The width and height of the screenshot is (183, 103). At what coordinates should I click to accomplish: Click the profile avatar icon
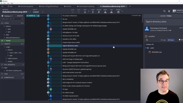click(x=174, y=11)
